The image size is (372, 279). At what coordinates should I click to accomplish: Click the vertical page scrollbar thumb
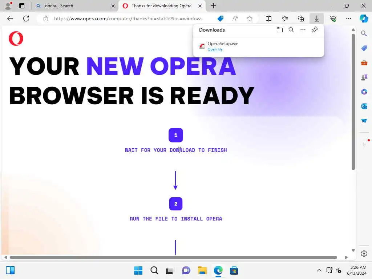click(x=353, y=102)
